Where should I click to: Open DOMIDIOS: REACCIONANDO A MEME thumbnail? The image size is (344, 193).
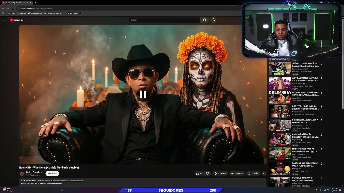[x=280, y=125]
